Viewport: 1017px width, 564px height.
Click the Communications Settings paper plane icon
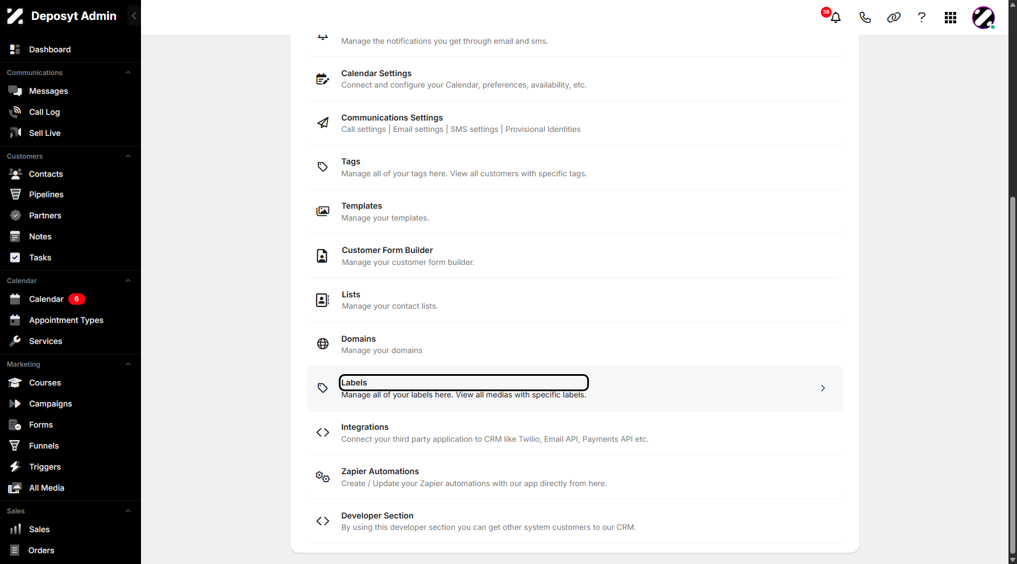322,123
